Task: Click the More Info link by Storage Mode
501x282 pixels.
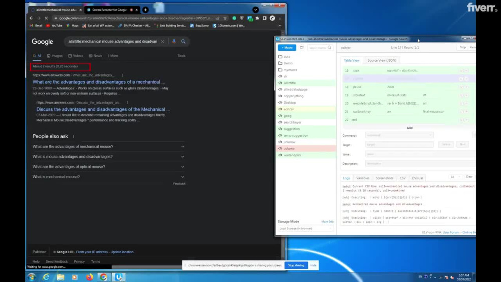Action: pos(327,221)
